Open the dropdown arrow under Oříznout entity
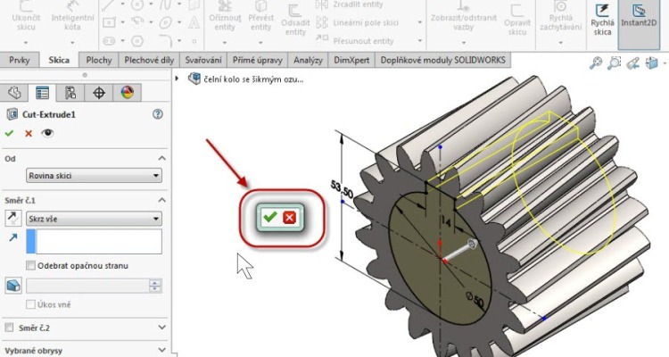Viewport: 669px width, 357px height. click(x=225, y=43)
